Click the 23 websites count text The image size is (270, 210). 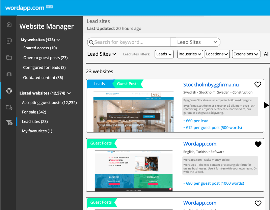100,72
